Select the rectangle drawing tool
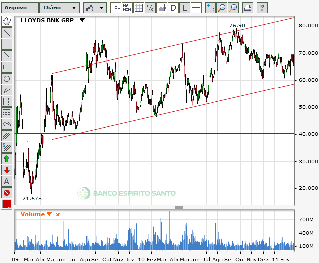The image size is (319, 263). pos(7,67)
